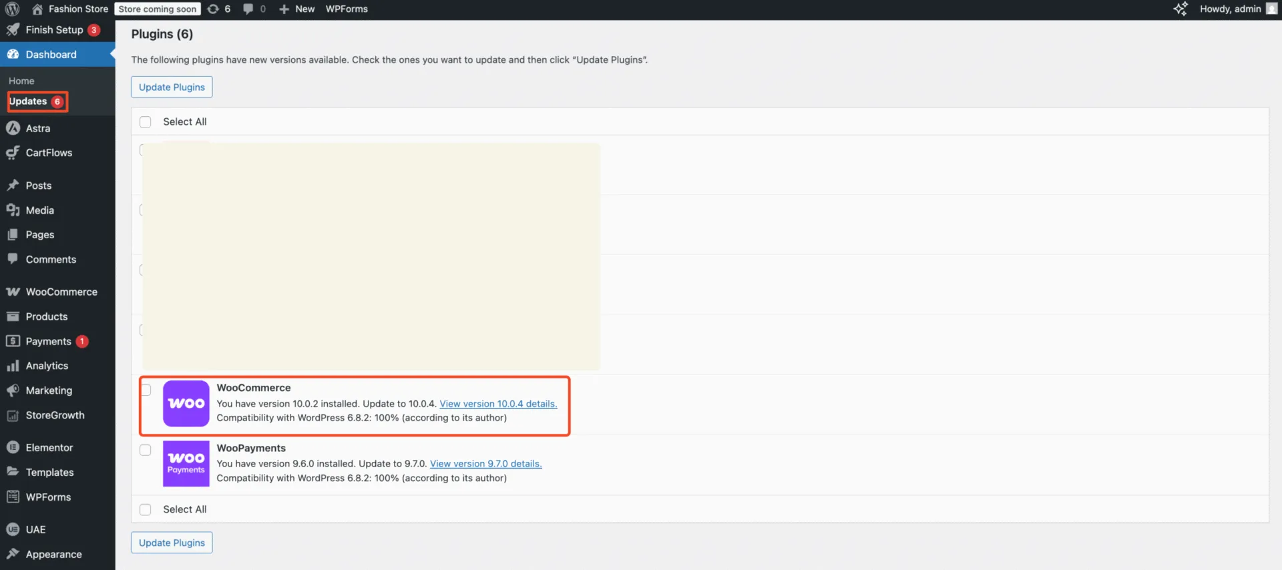
Task: Click the updates refresh icon in admin bar
Action: tap(213, 9)
